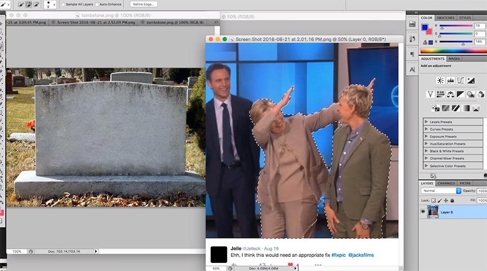The width and height of the screenshot is (487, 271).
Task: Open the Normal blend mode dropdown
Action: (442, 191)
